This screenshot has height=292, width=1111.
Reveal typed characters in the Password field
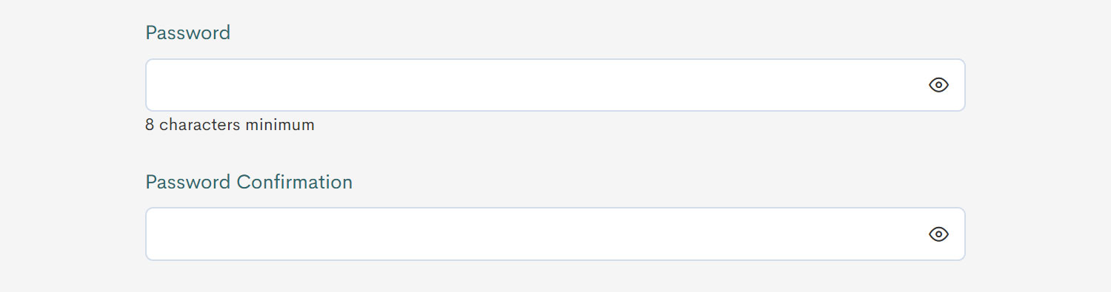[938, 85]
